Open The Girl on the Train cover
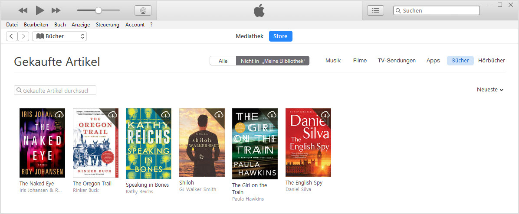This screenshot has width=519, height=214. point(255,144)
